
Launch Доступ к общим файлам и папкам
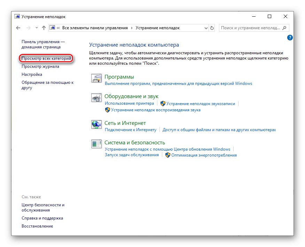(x=219, y=130)
